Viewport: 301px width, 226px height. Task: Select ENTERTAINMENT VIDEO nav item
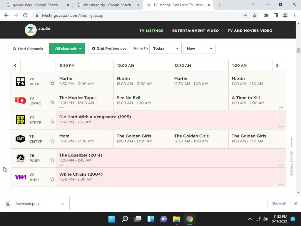[195, 31]
